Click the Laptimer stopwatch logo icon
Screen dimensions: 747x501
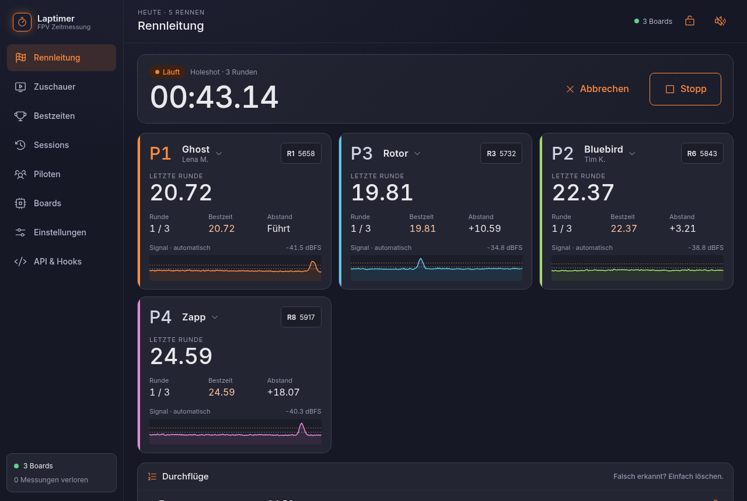click(x=22, y=22)
